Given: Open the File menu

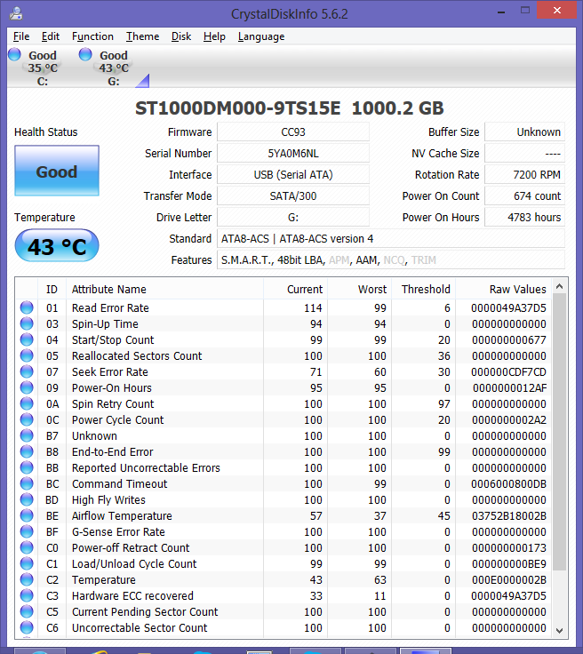Looking at the screenshot, I should 21,36.
